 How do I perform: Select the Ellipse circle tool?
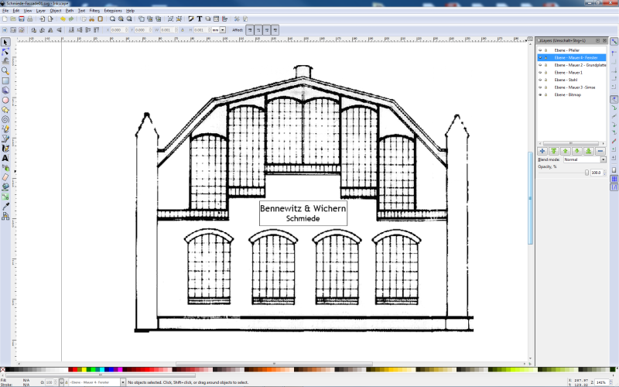tap(5, 100)
